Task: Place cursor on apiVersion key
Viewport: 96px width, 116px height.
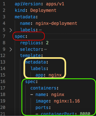Action: coord(28,4)
